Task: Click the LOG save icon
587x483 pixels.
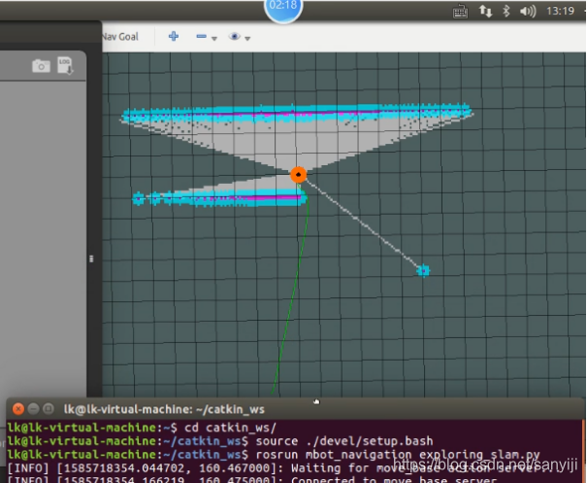Action: [x=65, y=66]
